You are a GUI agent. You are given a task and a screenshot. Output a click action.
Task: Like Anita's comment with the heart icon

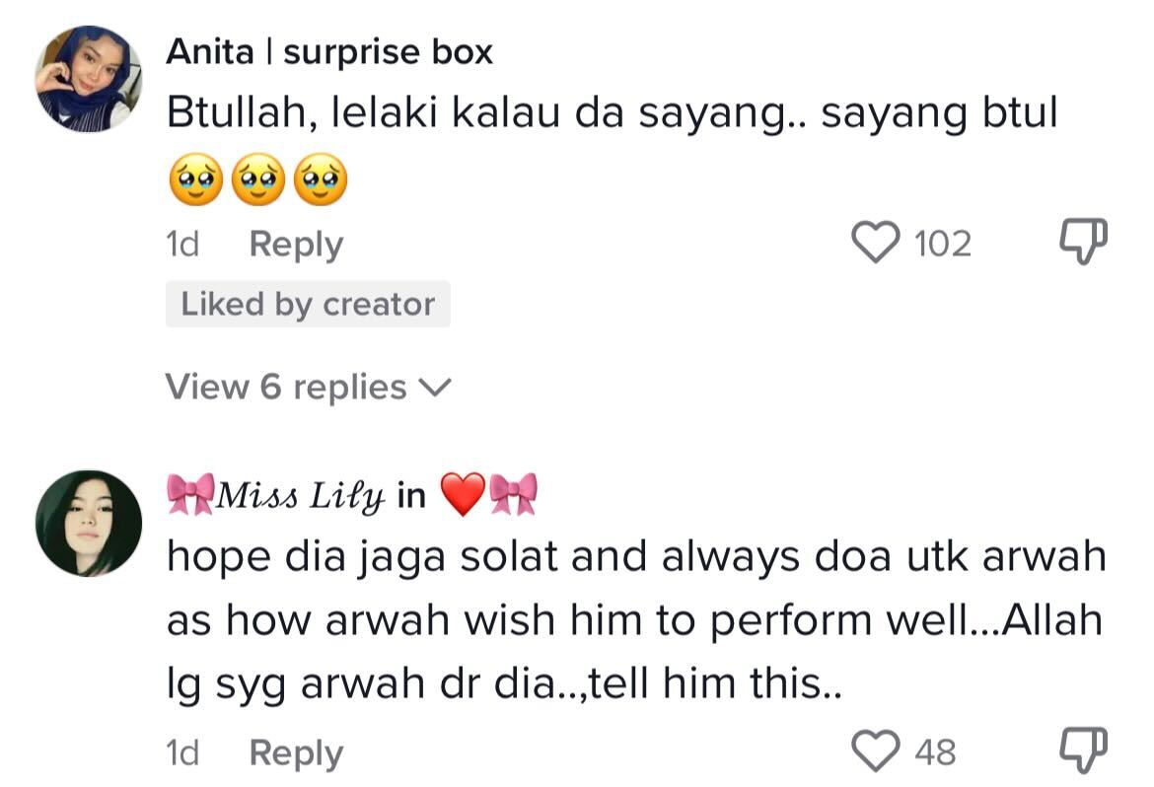(876, 243)
